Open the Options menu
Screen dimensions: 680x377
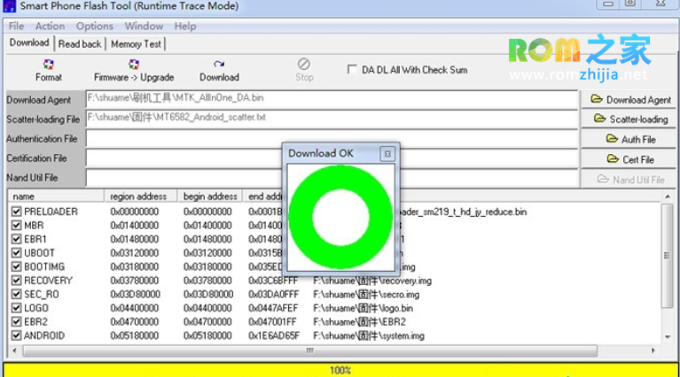tap(94, 27)
